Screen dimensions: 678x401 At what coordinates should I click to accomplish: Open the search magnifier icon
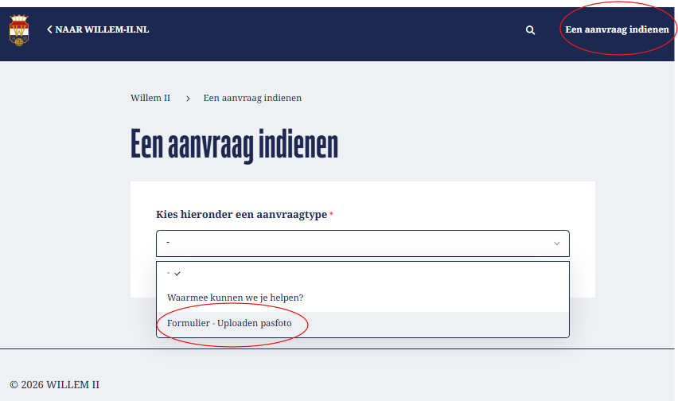[530, 29]
